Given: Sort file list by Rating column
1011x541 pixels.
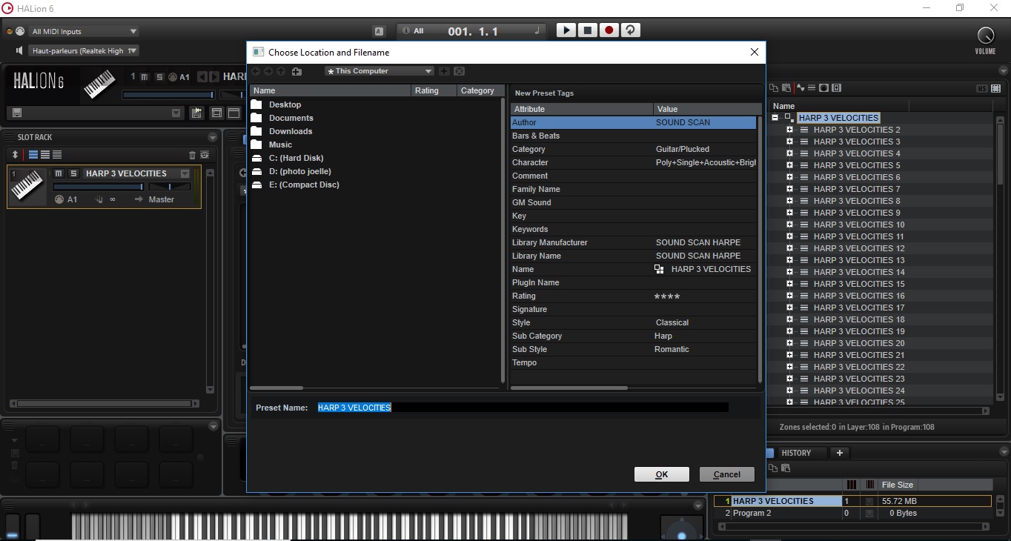Looking at the screenshot, I should [x=426, y=90].
